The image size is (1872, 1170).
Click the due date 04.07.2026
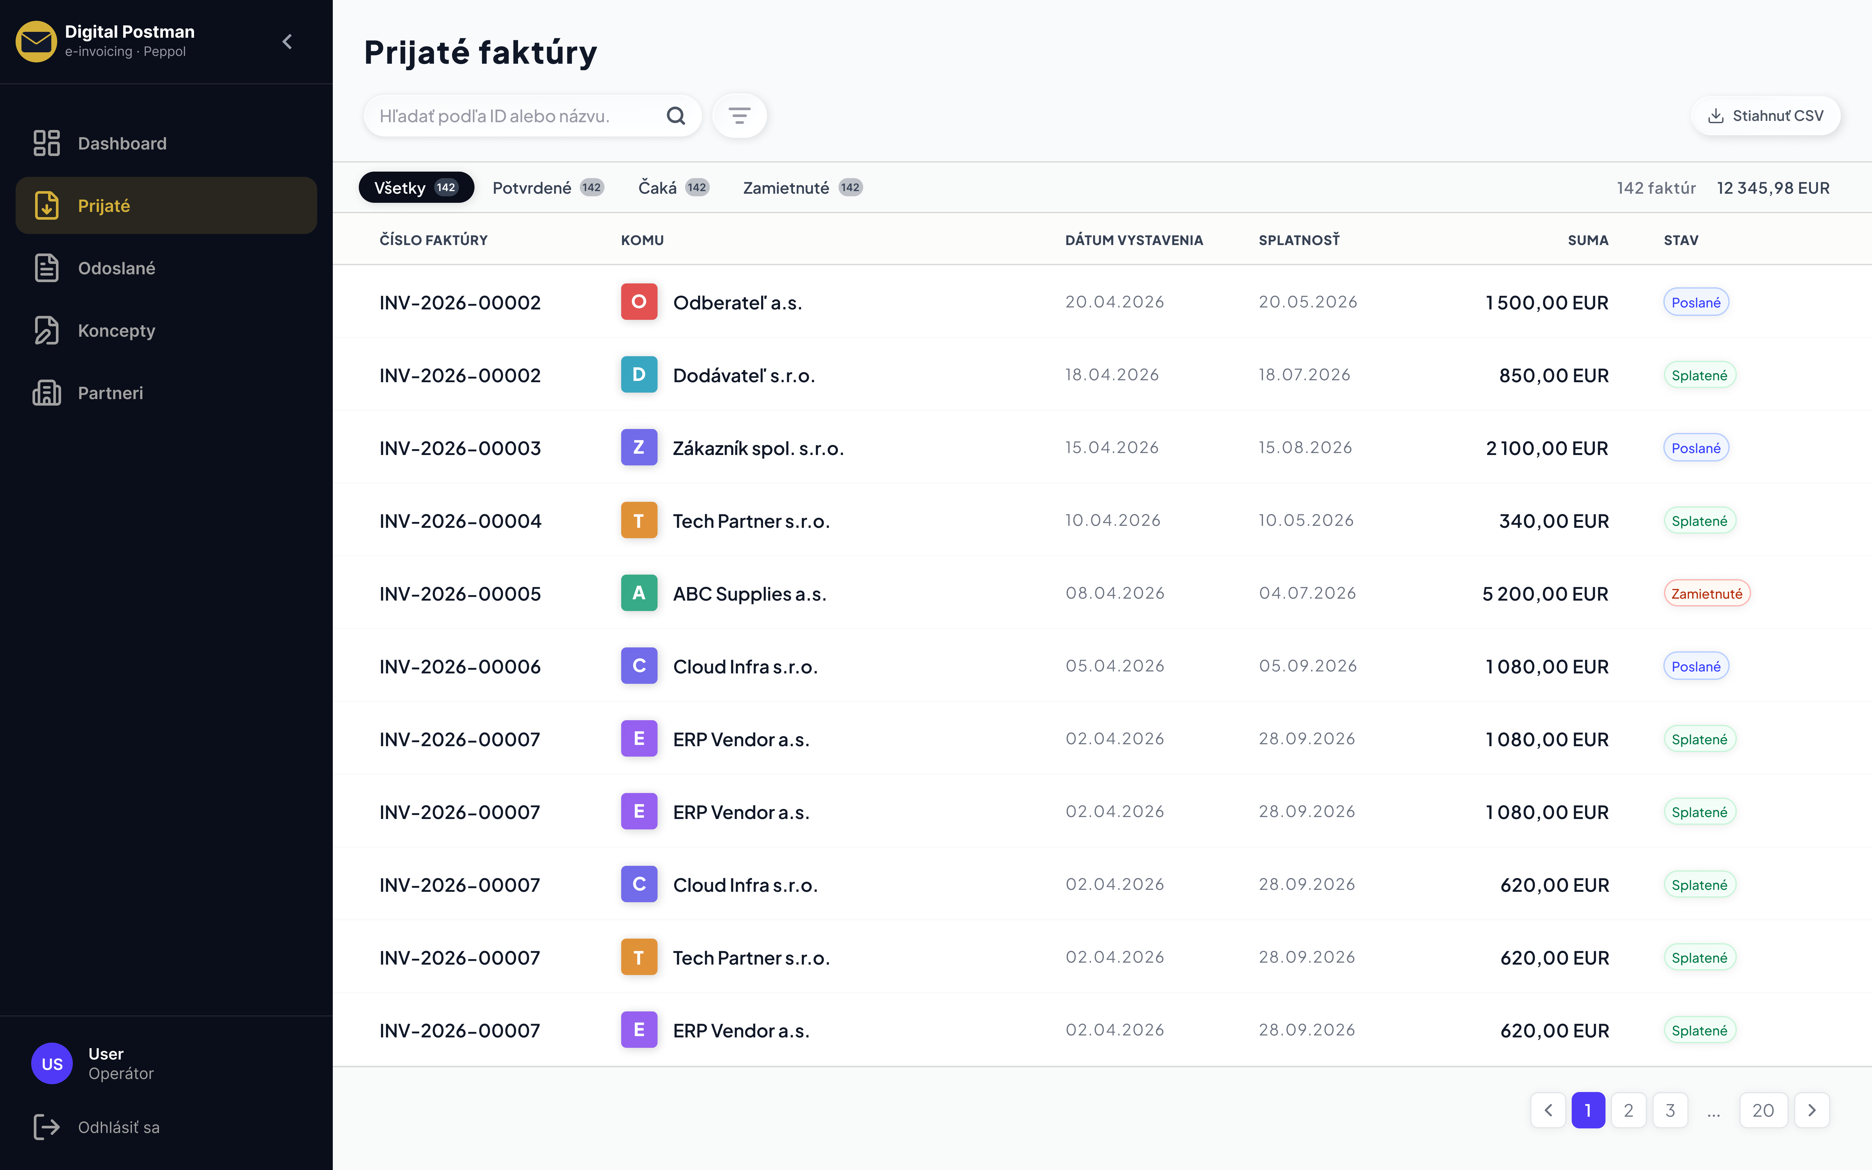point(1307,593)
